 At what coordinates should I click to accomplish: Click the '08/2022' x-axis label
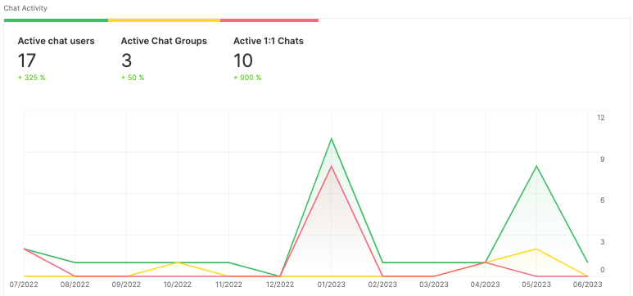(x=75, y=285)
